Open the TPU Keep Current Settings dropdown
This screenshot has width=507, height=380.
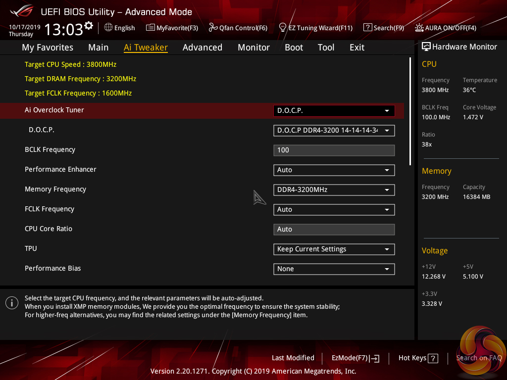pos(334,249)
